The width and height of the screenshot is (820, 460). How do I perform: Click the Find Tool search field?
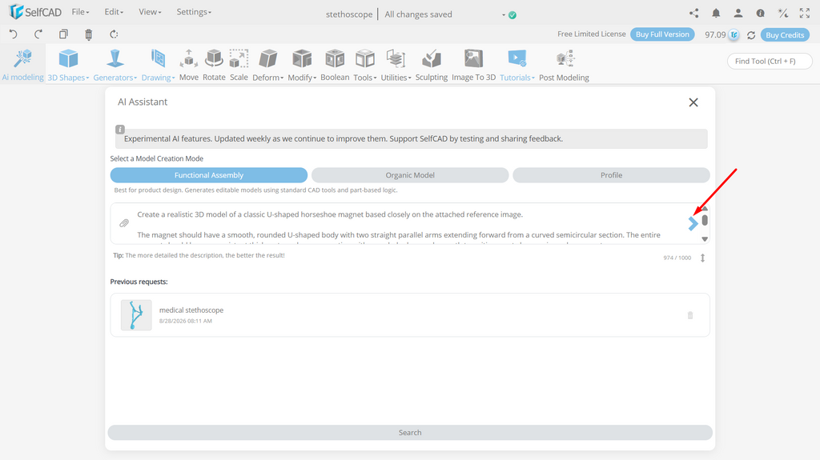770,61
